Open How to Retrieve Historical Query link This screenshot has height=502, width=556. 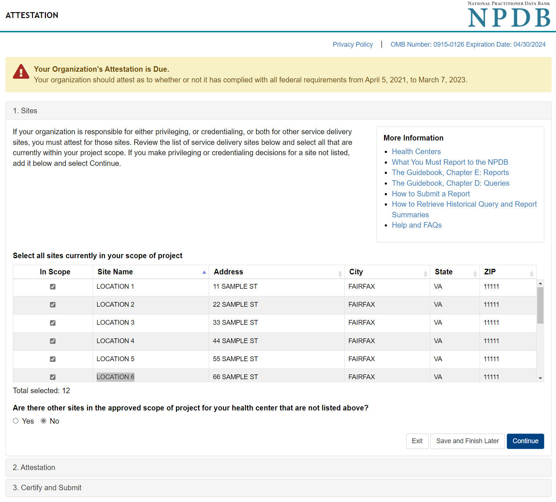click(464, 209)
